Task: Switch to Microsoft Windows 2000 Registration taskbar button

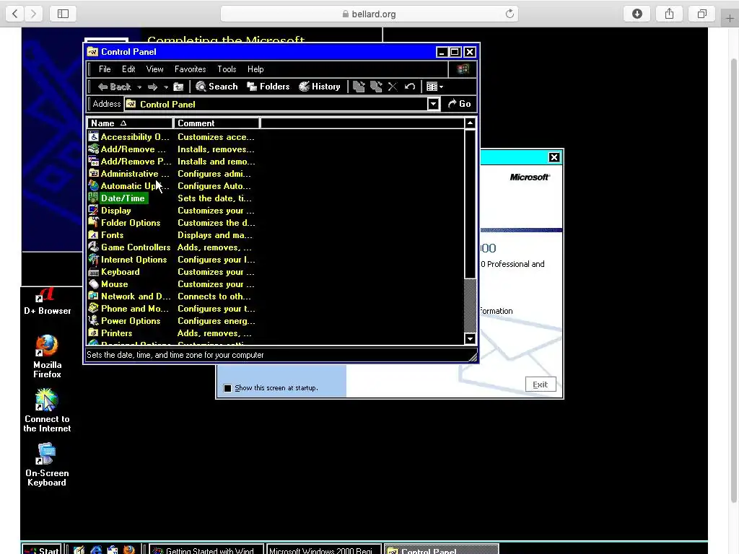Action: (x=323, y=550)
